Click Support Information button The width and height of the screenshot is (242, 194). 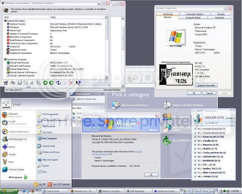206,85
